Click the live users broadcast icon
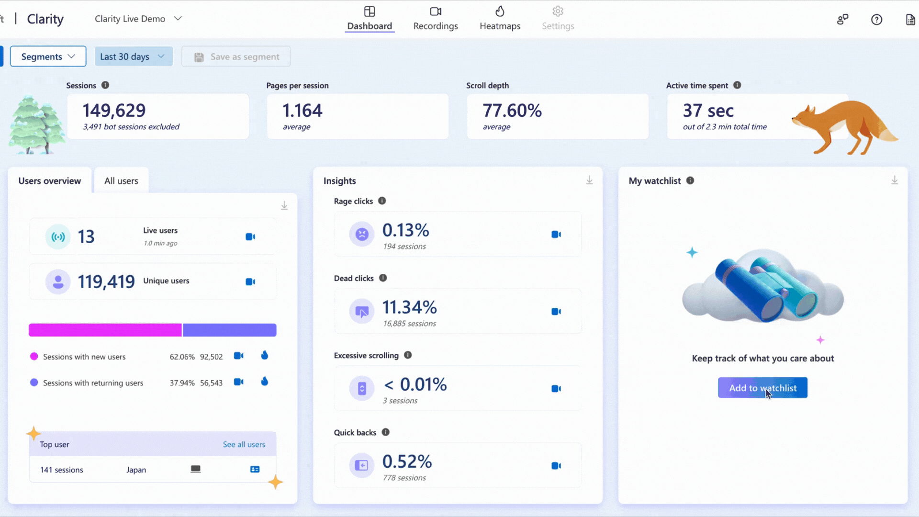This screenshot has width=919, height=517. point(58,236)
